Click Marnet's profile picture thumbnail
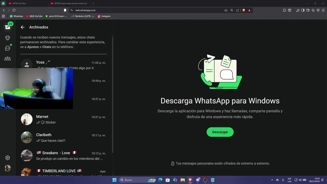This screenshot has width=327, height=184. [27, 119]
